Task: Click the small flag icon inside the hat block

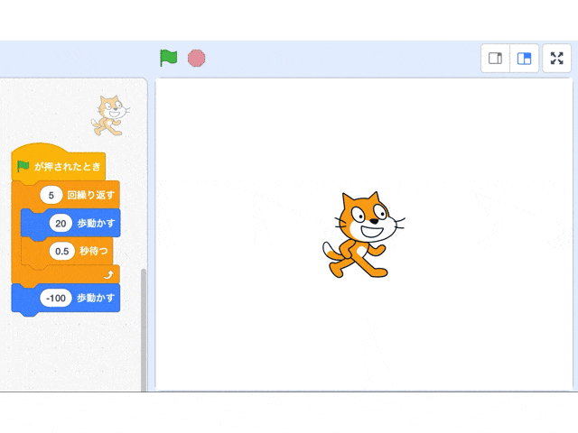Action: click(x=23, y=166)
